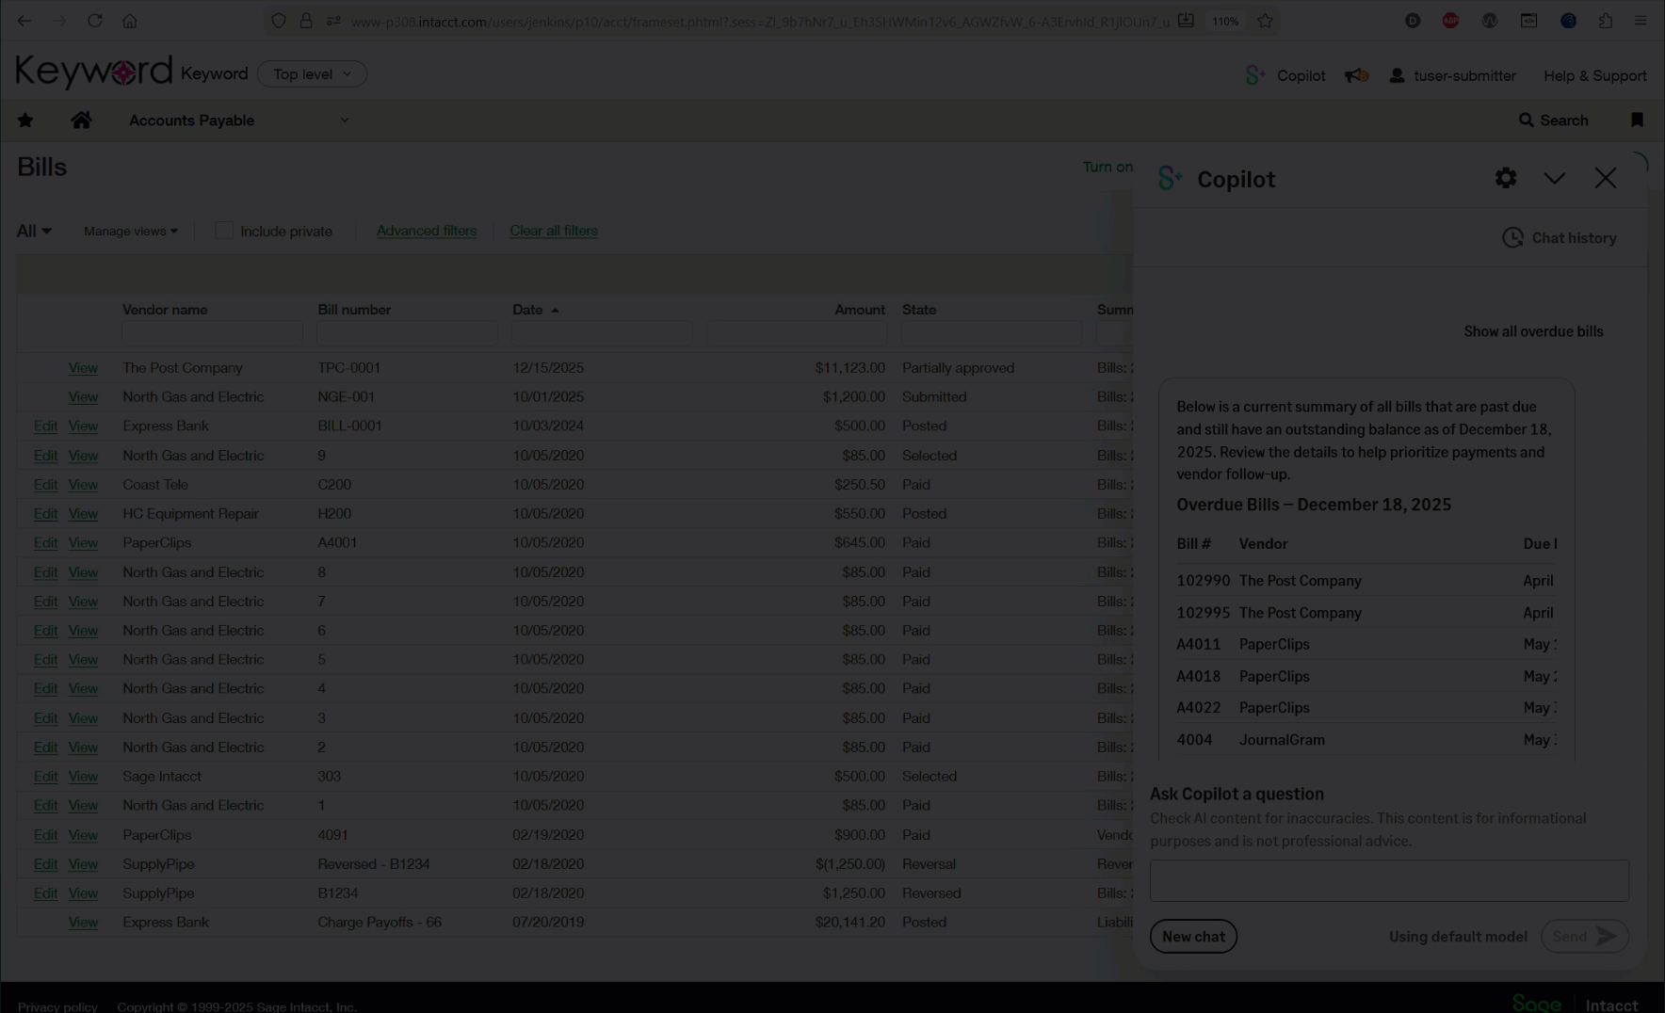
Task: Click the Ask Copilot question input box
Action: 1389,880
